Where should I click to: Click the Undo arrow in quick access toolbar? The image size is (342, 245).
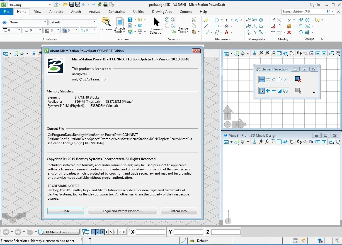click(84, 4)
